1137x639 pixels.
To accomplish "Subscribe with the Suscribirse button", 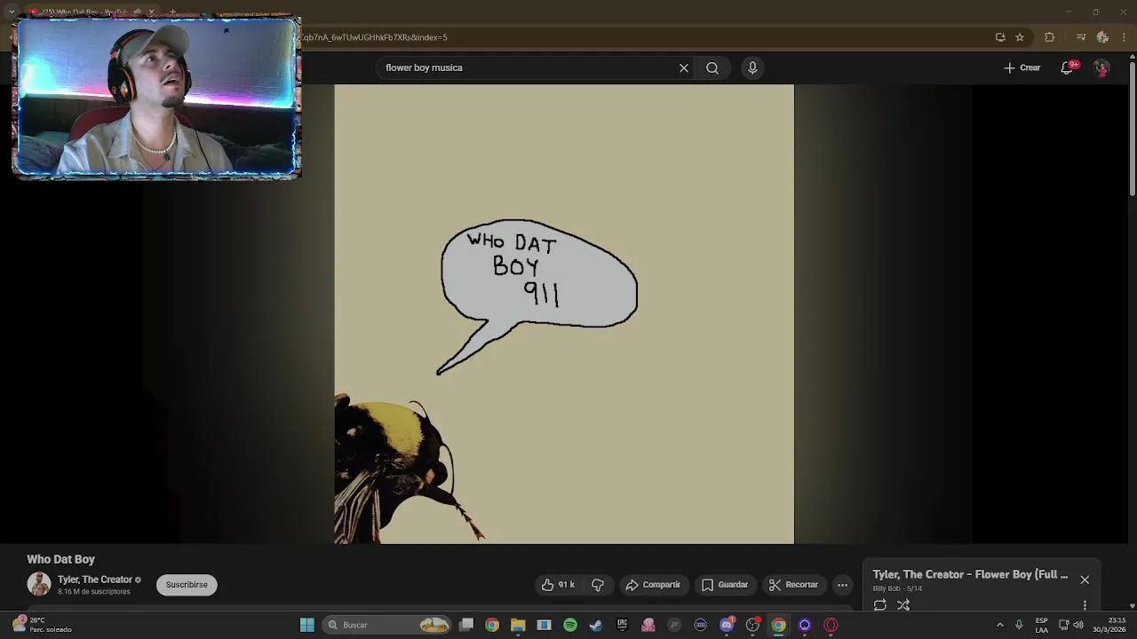I will tap(187, 585).
